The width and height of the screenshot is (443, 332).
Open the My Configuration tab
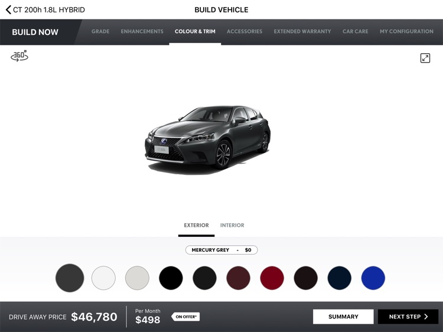[406, 31]
